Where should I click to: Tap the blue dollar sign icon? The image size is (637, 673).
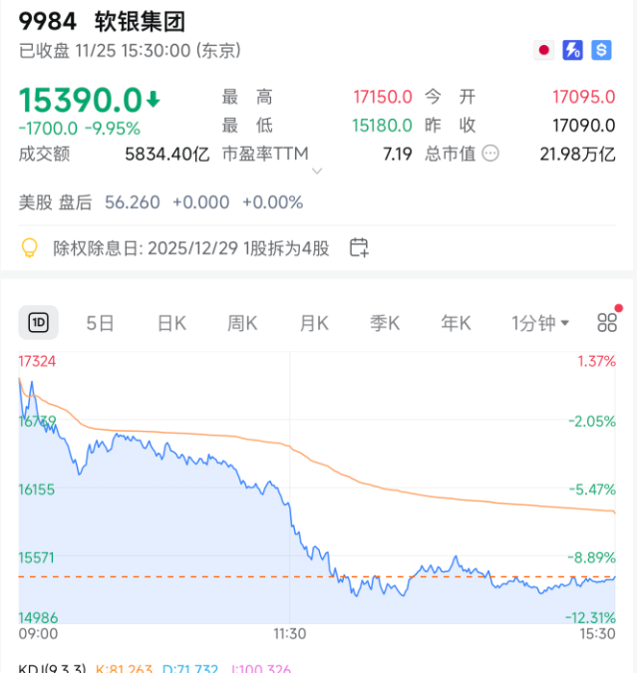coord(601,49)
